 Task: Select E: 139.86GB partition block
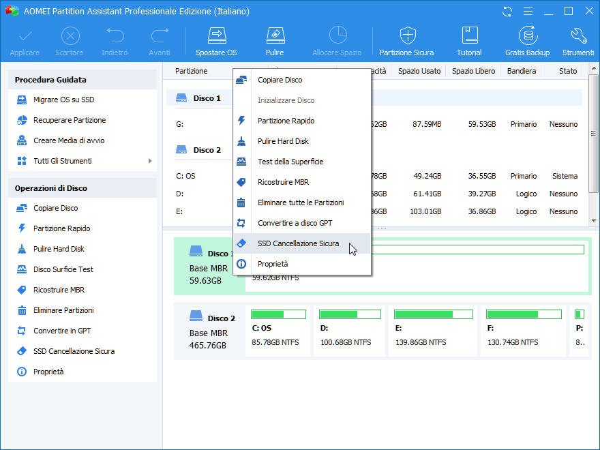pos(433,331)
